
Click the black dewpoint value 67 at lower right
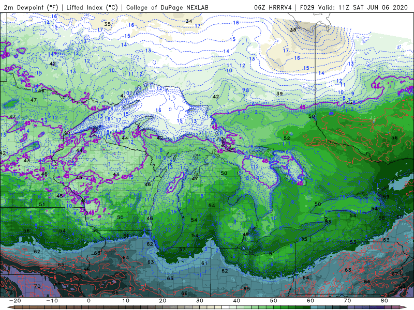[395, 274]
